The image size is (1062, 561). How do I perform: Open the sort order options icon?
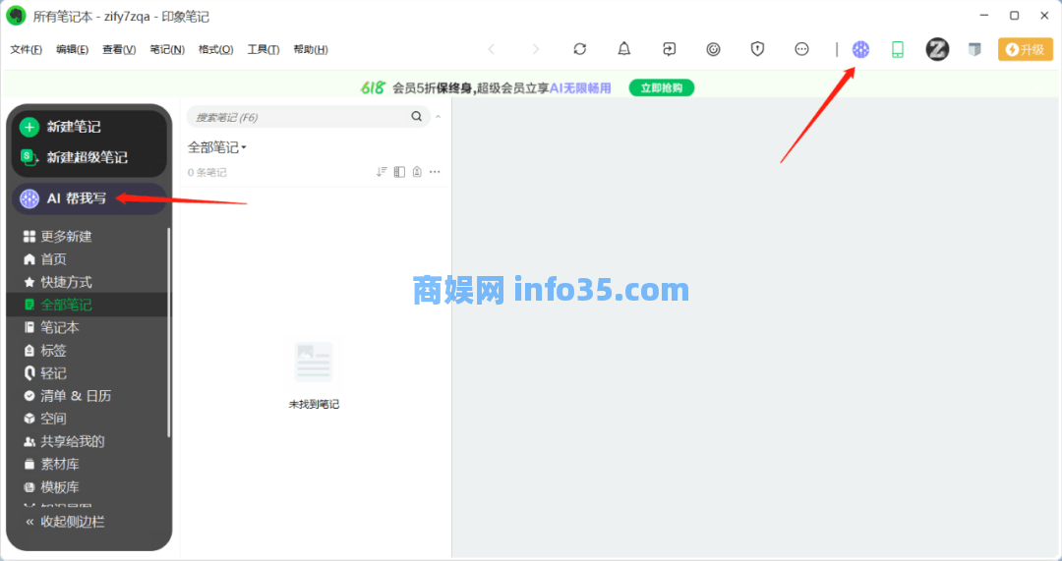click(x=382, y=172)
